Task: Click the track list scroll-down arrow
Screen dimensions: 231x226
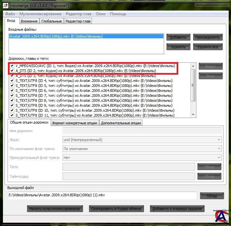Action: coord(193,115)
